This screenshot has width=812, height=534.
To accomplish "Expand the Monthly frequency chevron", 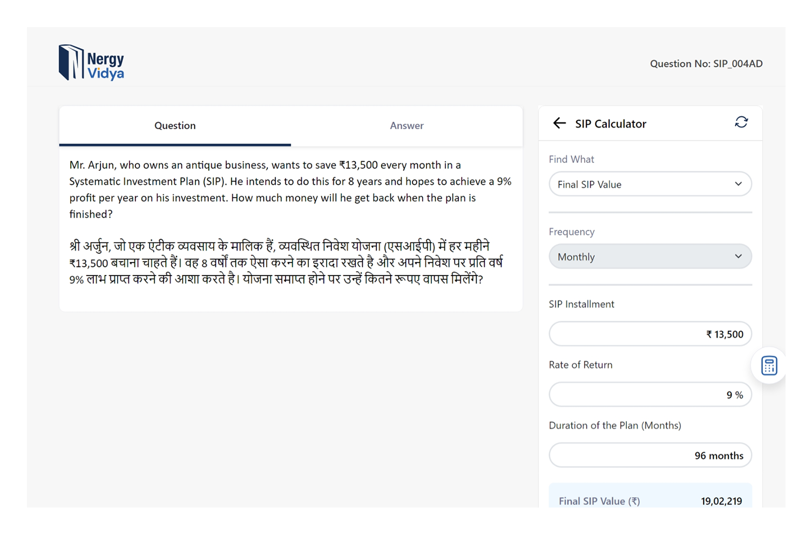I will [738, 257].
